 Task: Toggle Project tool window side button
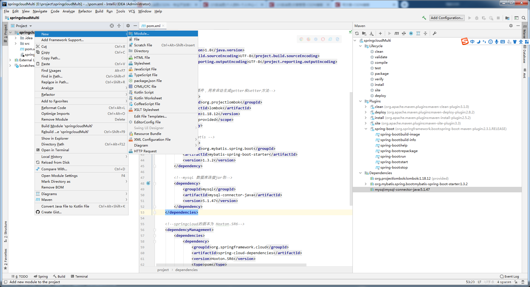[x=5, y=33]
